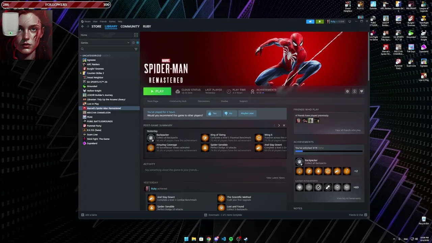Open the game's Store Page link
Viewport: 432px width, 243px height.
153,101
